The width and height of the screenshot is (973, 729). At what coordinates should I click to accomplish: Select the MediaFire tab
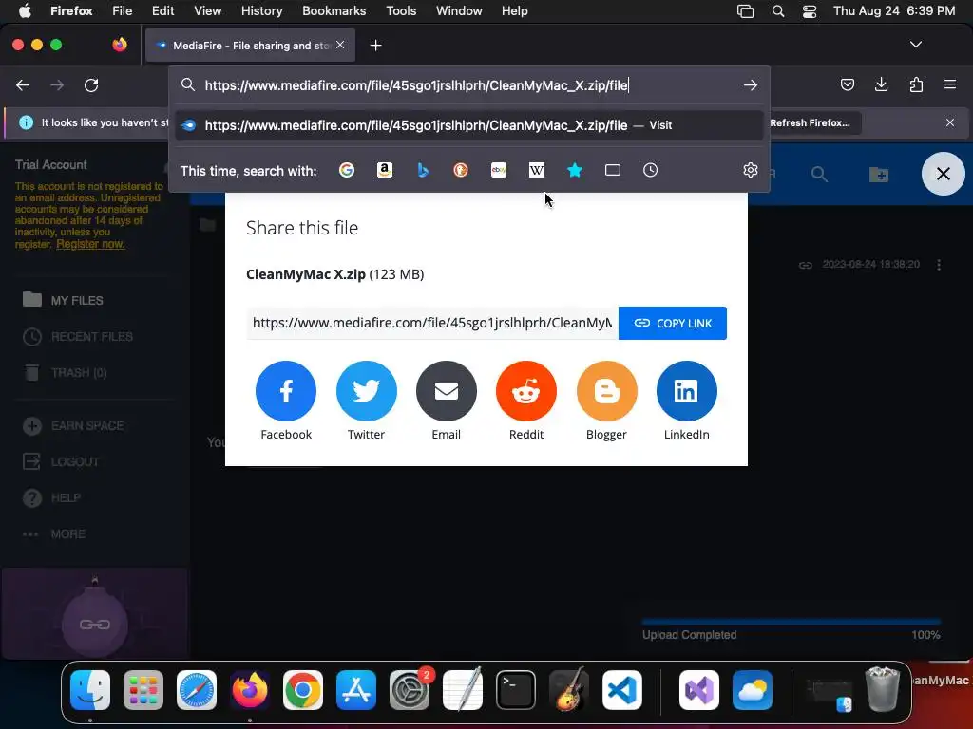(250, 46)
